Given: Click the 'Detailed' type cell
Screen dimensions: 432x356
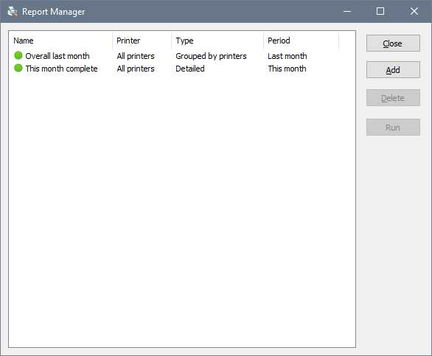Looking at the screenshot, I should coord(190,69).
